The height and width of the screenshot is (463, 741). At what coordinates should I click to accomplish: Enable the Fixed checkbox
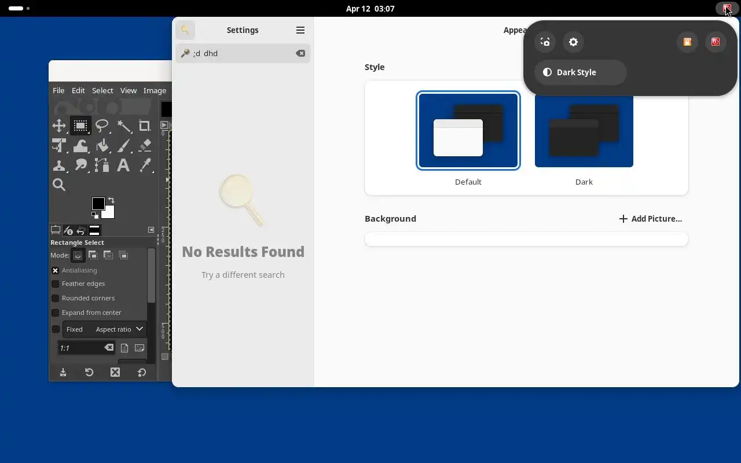56,329
